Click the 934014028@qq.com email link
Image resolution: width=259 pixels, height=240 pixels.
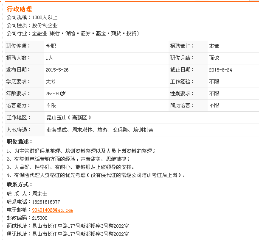(x=52, y=210)
